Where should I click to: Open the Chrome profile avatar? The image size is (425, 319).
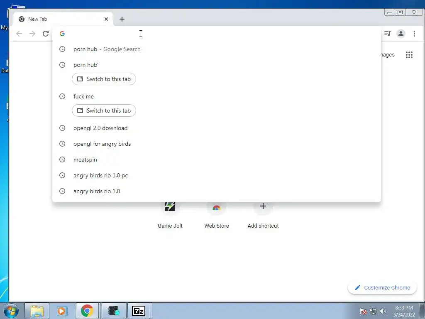click(x=401, y=34)
